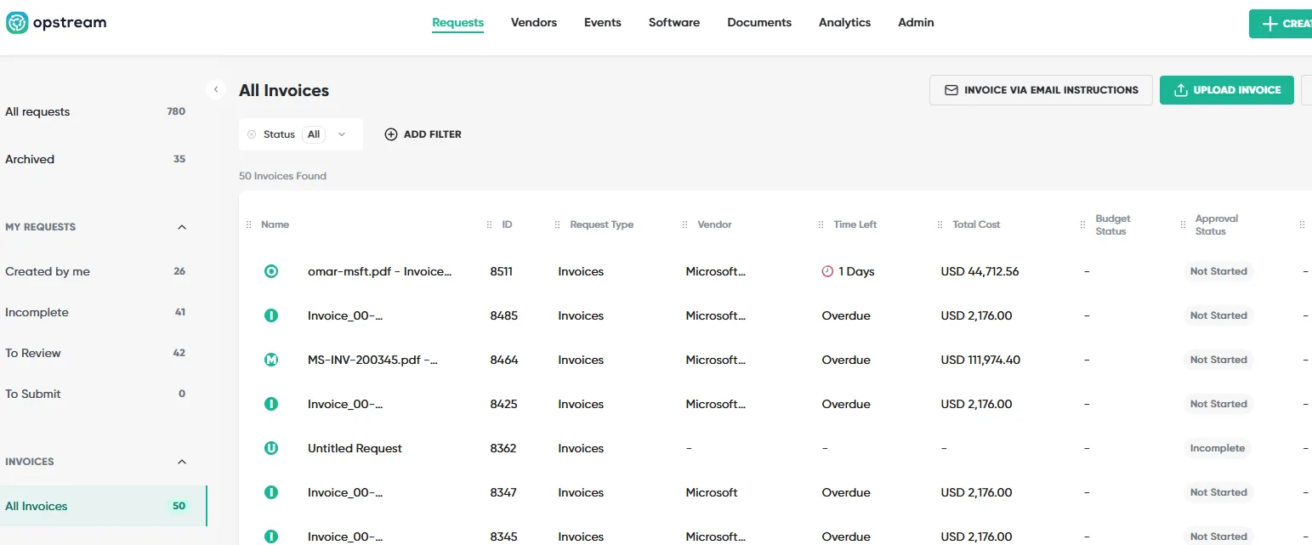Switch to the Events tab

pyautogui.click(x=603, y=23)
